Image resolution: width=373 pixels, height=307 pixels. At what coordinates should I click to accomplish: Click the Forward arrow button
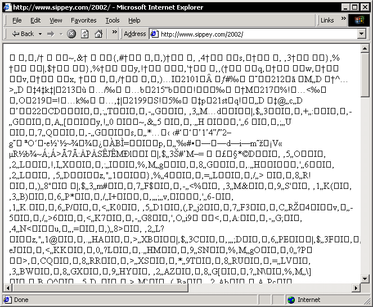pos(51,34)
